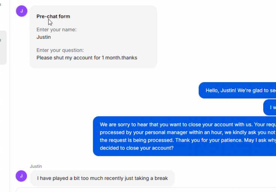This screenshot has height=192, width=276.
Task: Click the 'Enter your name:' label
Action: tap(57, 30)
